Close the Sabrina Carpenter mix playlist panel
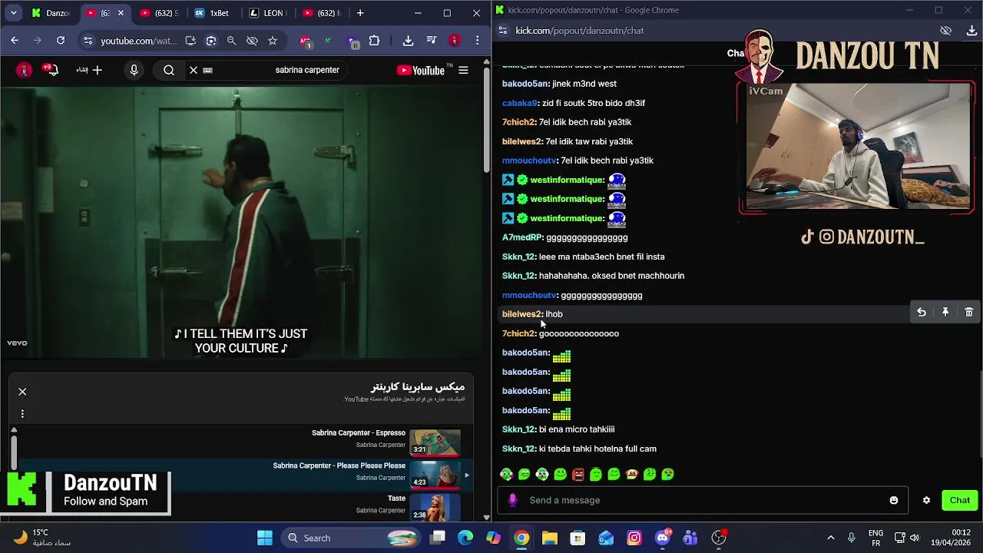The width and height of the screenshot is (983, 553). point(22,392)
